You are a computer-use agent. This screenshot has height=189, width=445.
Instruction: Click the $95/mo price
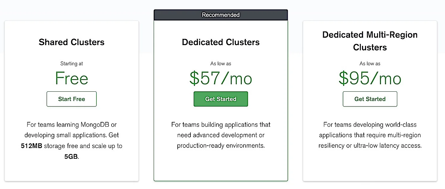pos(370,78)
